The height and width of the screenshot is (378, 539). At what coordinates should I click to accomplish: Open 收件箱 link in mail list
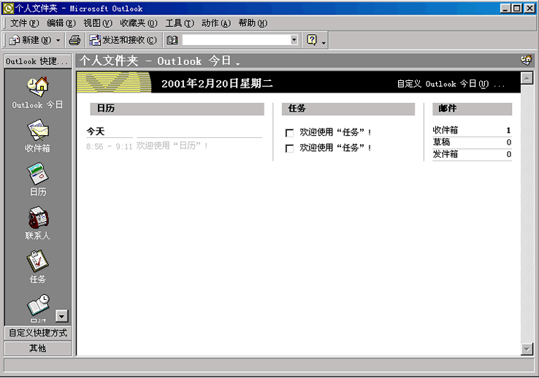point(446,130)
